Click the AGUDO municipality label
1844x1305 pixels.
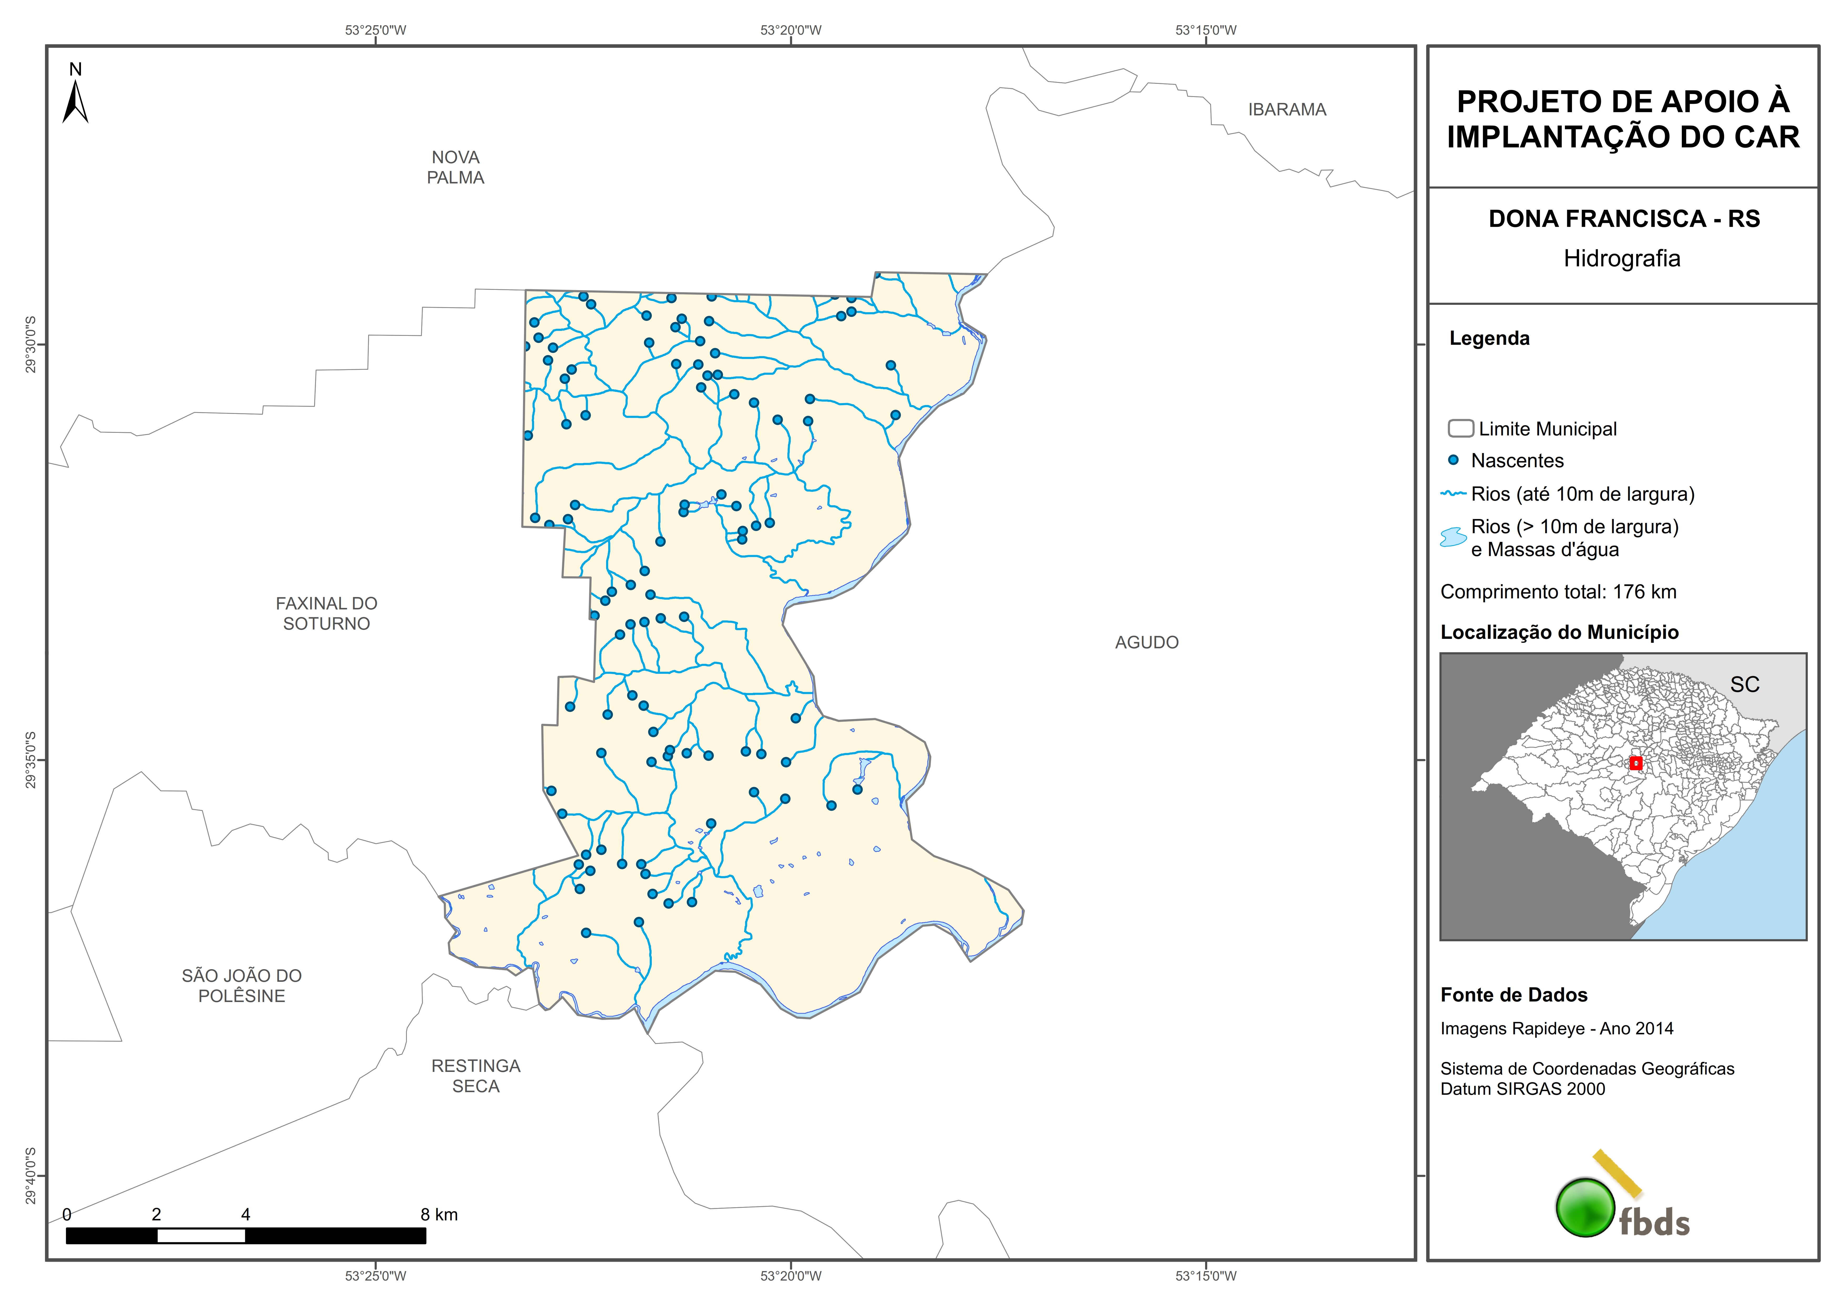click(1146, 642)
